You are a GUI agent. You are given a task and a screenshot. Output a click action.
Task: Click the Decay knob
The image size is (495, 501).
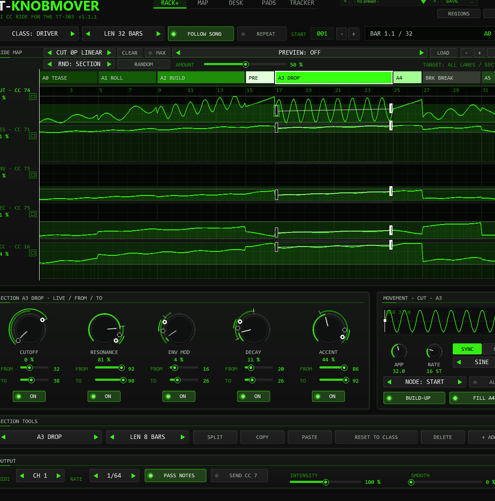coord(253,328)
